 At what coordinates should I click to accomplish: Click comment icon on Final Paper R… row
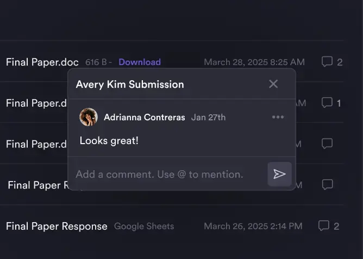click(x=327, y=185)
